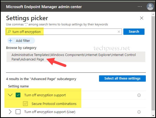Open the user account avatar
This screenshot has width=156, height=118.
(150, 7)
